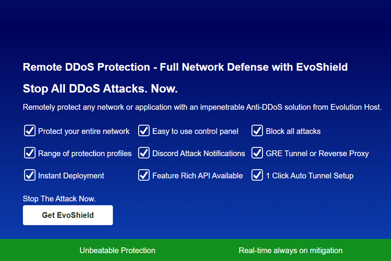
Task: Click the "Discord Attack Notifications" feature label
Action: pyautogui.click(x=199, y=153)
